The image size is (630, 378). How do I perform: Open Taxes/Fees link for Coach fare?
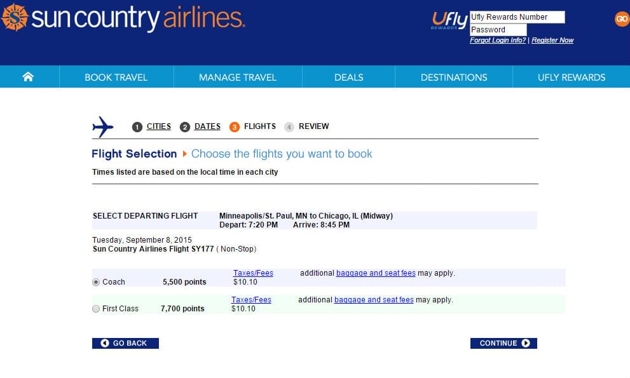point(253,273)
